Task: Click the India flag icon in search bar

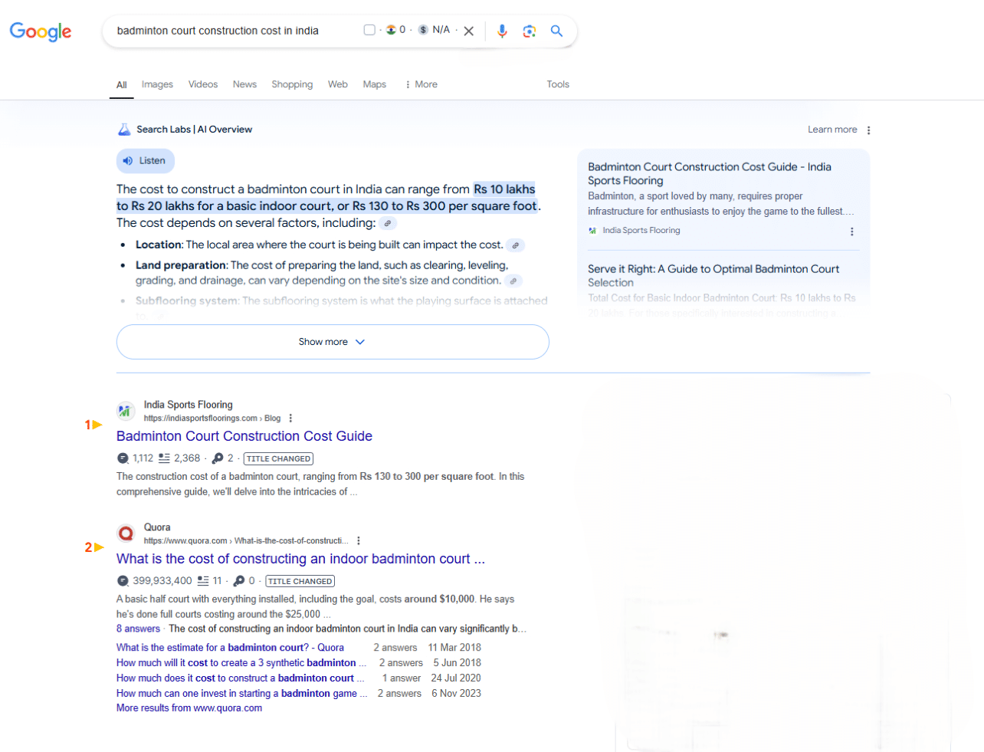Action: click(x=391, y=30)
